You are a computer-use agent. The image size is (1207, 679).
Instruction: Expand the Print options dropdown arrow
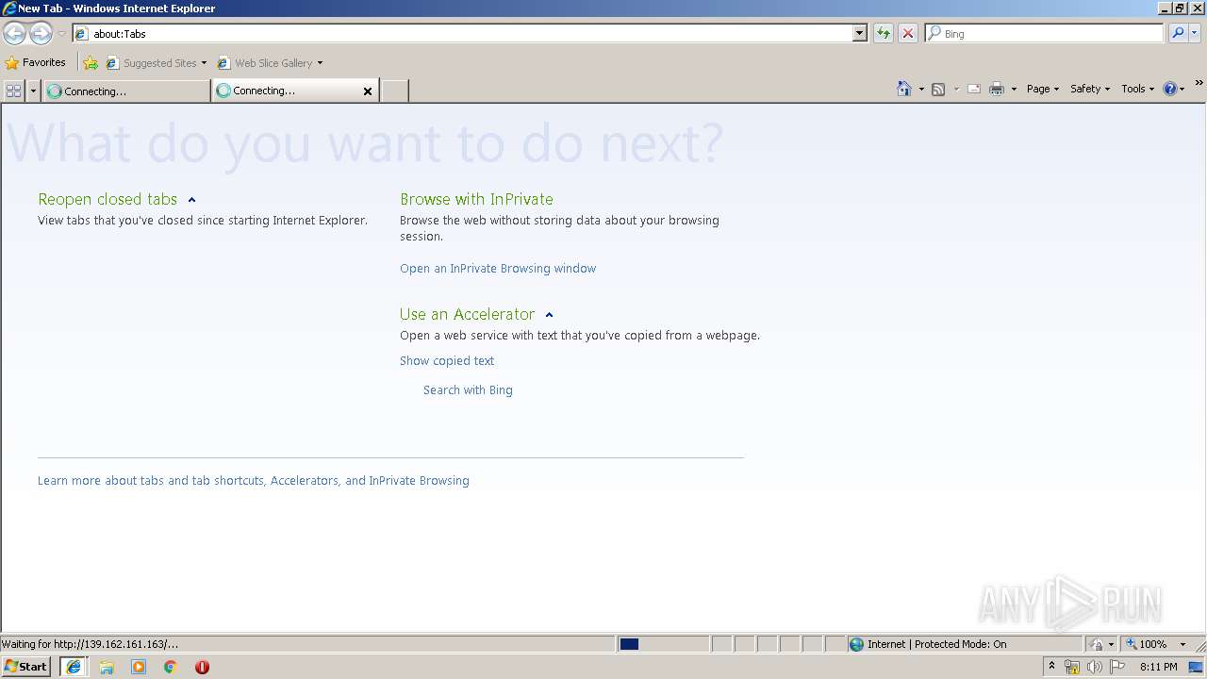[1014, 89]
